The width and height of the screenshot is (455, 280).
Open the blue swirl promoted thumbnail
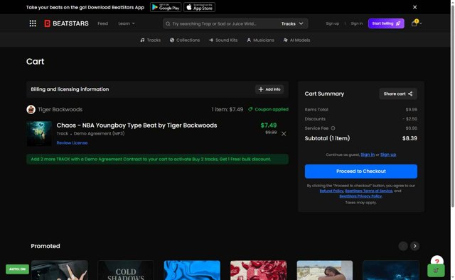coord(192,270)
